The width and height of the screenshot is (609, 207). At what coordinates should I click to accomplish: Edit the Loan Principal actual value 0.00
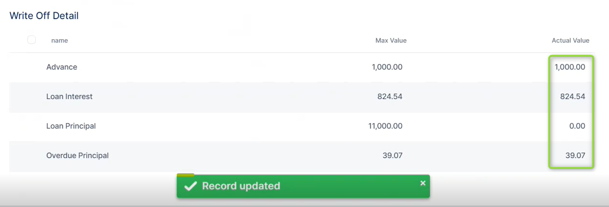click(577, 126)
